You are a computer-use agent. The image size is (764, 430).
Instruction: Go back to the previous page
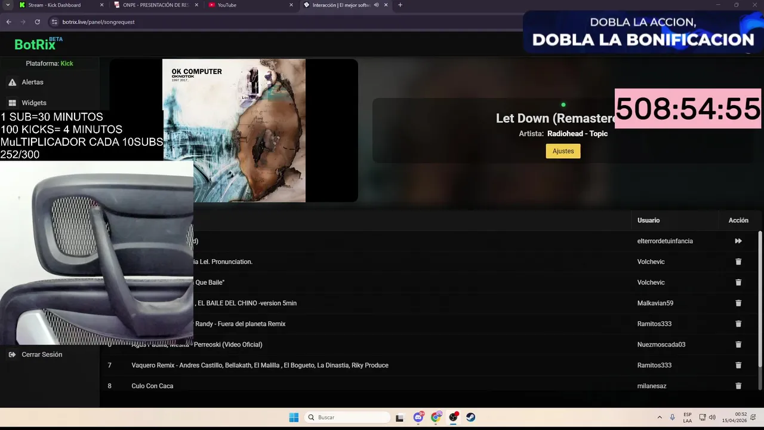click(8, 21)
